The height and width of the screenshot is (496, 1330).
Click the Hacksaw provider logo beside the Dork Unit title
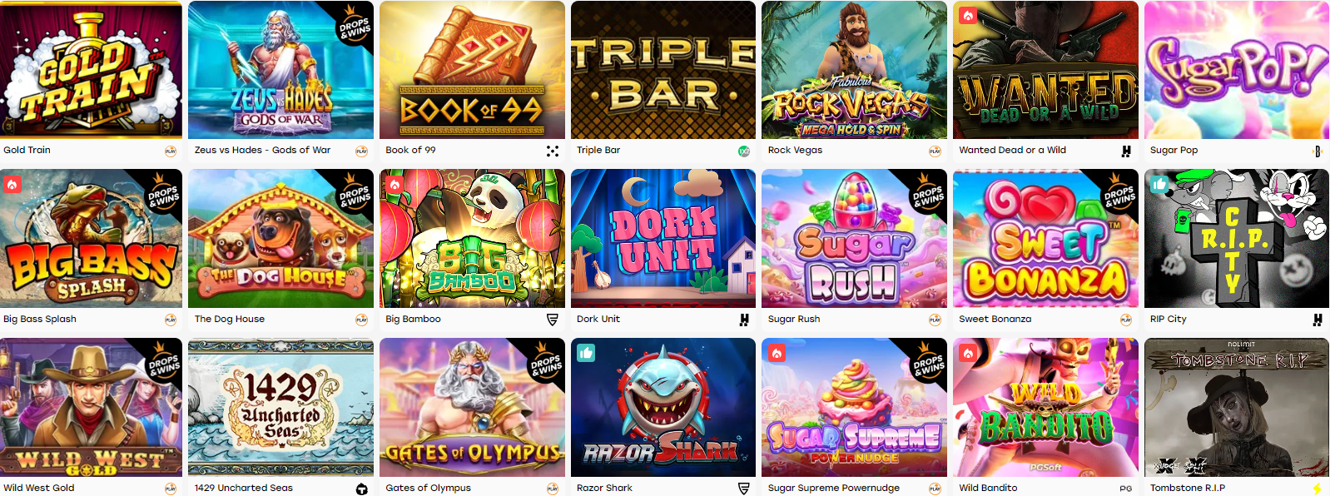click(744, 320)
